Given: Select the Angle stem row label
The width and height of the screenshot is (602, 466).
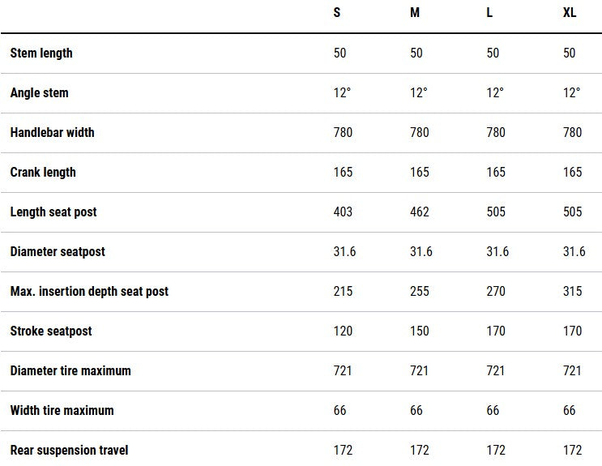Looking at the screenshot, I should click(39, 92).
